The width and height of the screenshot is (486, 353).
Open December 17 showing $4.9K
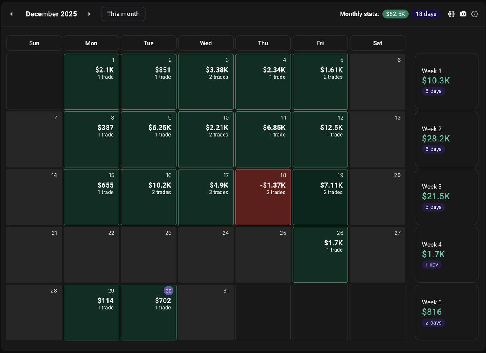tap(206, 197)
